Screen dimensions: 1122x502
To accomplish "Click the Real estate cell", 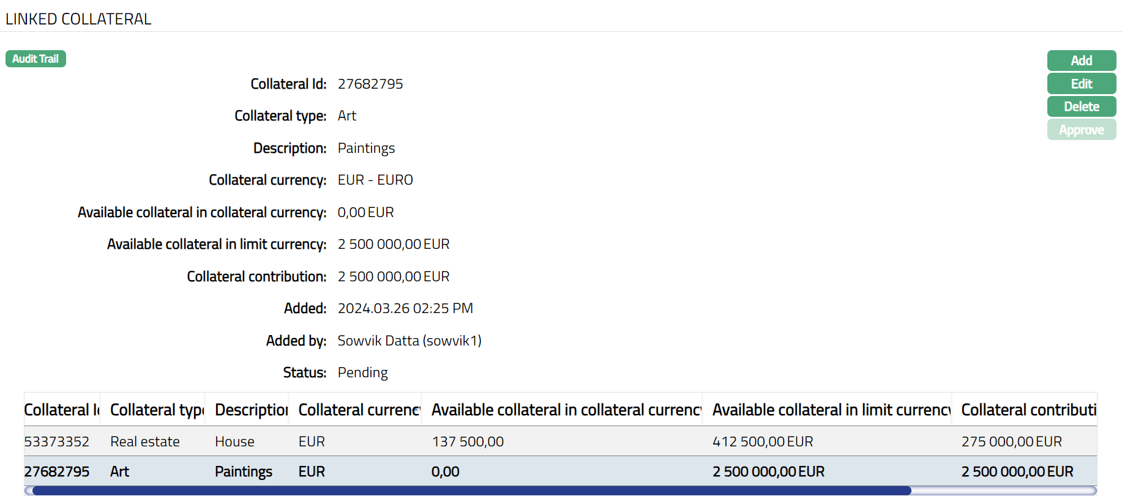I will (145, 441).
